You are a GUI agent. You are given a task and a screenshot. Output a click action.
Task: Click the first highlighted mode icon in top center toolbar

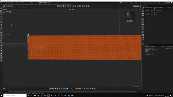[58, 6]
